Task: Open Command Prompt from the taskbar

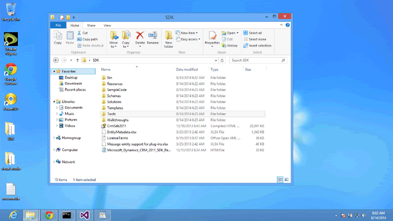Action: coord(66,215)
